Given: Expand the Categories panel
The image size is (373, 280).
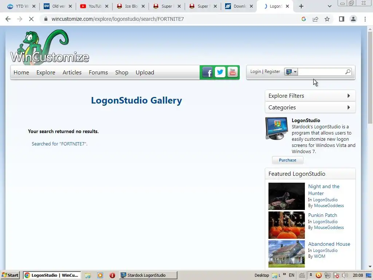Looking at the screenshot, I should coord(310,108).
